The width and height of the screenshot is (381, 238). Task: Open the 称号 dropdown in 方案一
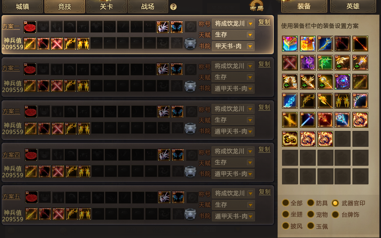click(233, 23)
